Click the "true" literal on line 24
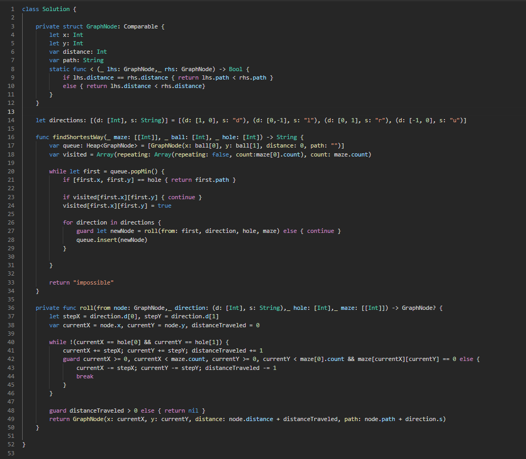 click(x=164, y=206)
